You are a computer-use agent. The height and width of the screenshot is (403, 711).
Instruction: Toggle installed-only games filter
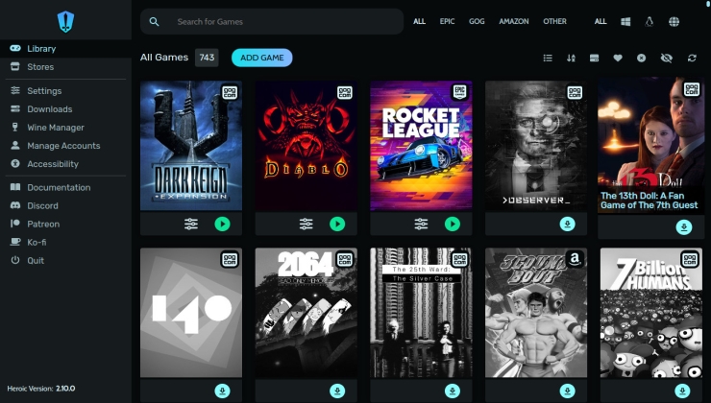595,58
